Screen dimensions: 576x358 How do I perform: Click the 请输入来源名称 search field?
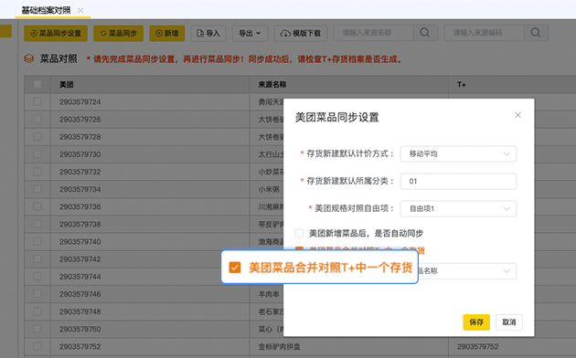pyautogui.click(x=374, y=33)
